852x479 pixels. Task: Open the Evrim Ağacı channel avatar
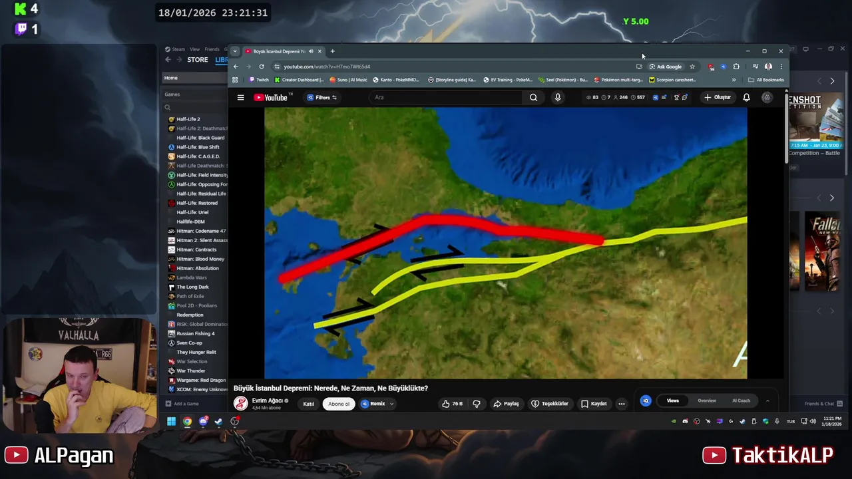pyautogui.click(x=240, y=403)
